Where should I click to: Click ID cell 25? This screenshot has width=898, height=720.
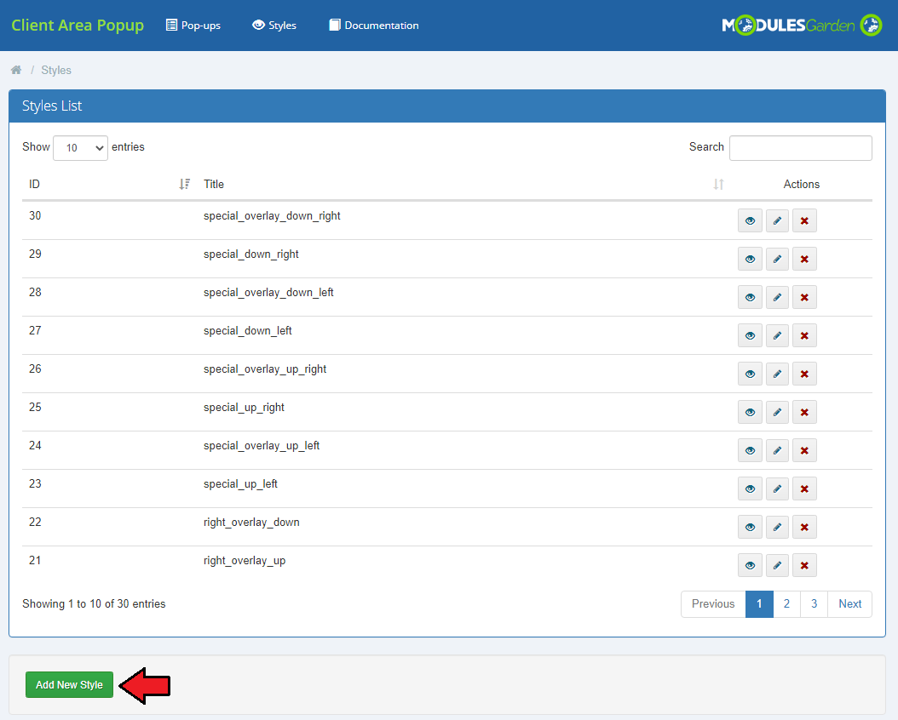[35, 407]
